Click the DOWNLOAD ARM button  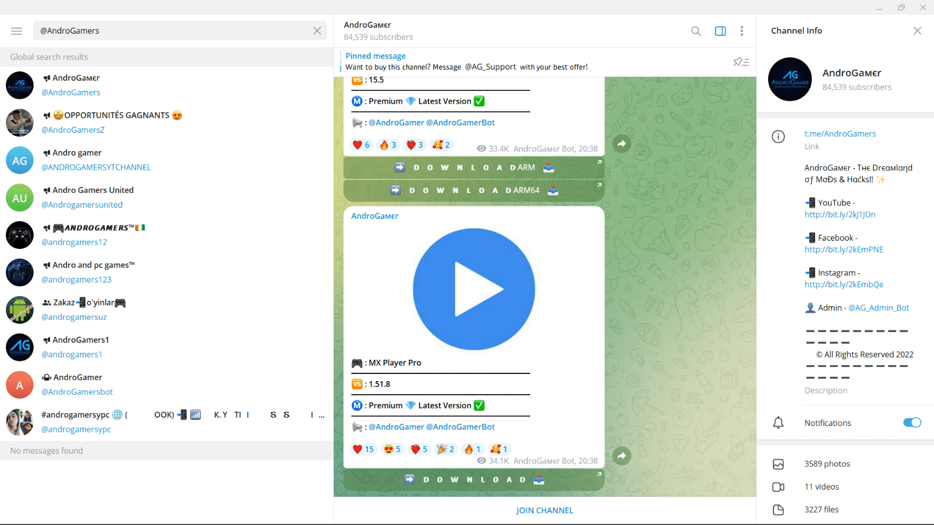[473, 168]
